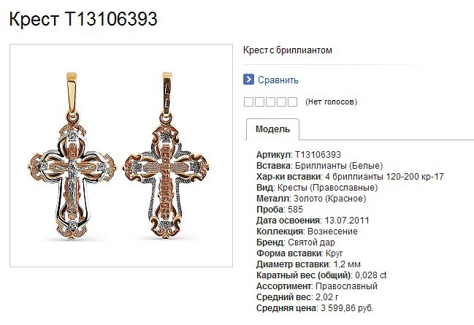
Task: Select the third rating star box
Action: tap(270, 102)
